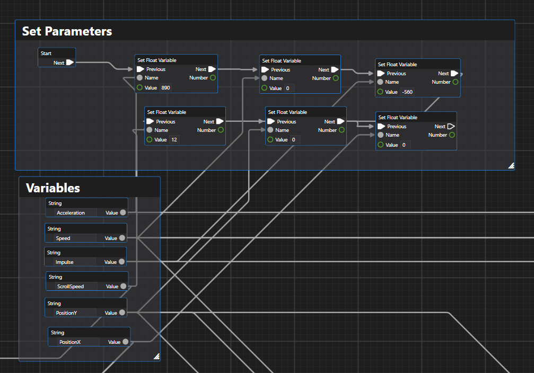
Task: Click the Start node's Next output port
Action: click(x=69, y=63)
